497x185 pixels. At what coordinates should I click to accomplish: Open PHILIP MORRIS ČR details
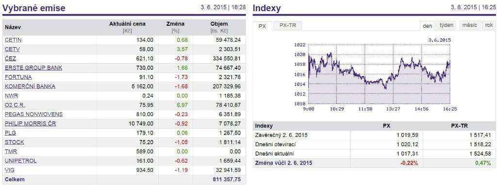pyautogui.click(x=31, y=123)
